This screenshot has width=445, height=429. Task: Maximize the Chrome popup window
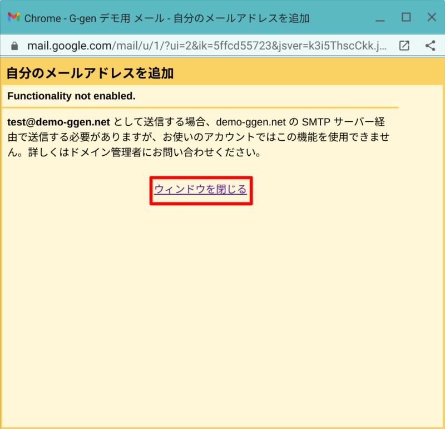point(406,17)
